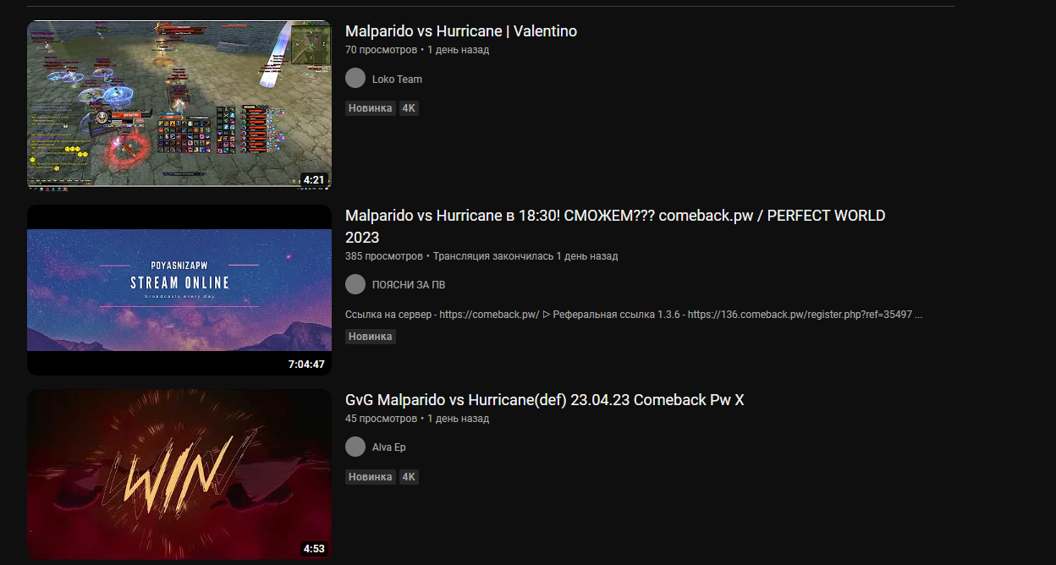The height and width of the screenshot is (565, 1056).
Task: Go to the Alva Ep channel name
Action: [388, 447]
